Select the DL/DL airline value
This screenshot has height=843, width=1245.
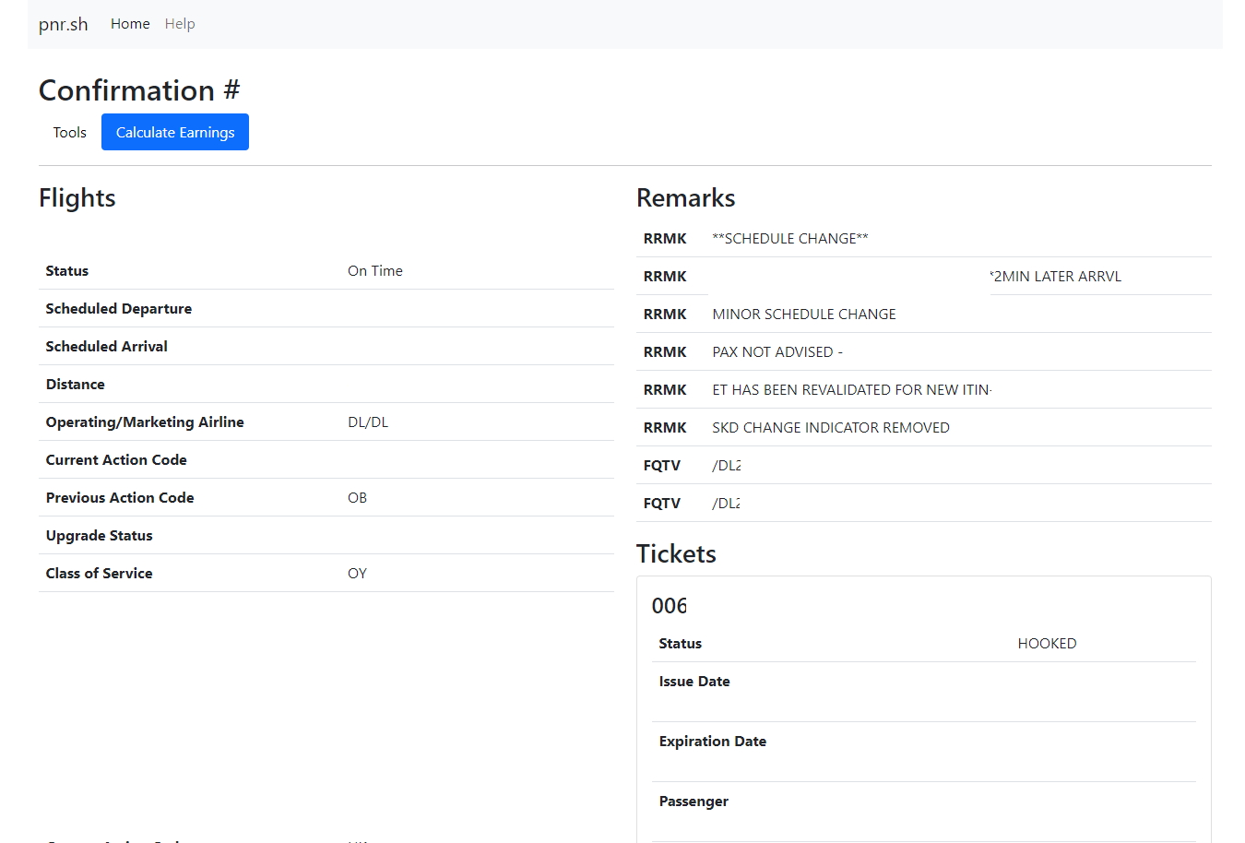(x=368, y=422)
